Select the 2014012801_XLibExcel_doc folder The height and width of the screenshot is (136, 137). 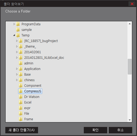44,58
